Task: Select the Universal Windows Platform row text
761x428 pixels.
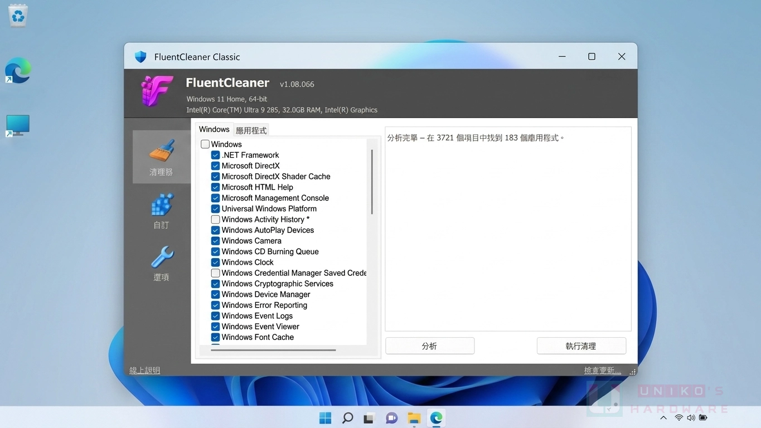Action: pos(269,208)
